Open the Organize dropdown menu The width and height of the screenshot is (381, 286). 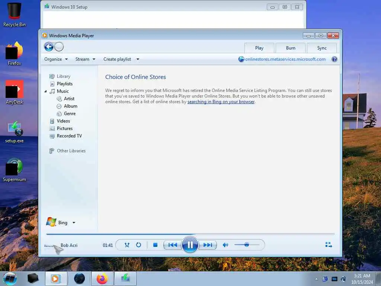pos(56,59)
